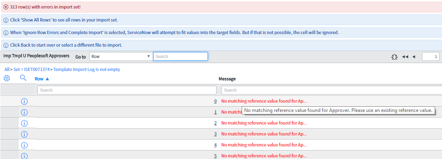This screenshot has width=442, height=159.
Task: Preview record info icon for row 5
Action: [24, 156]
